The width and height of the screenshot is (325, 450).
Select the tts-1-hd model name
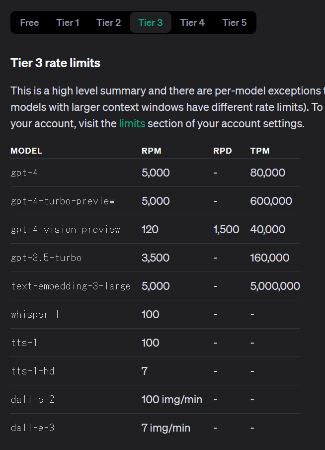pyautogui.click(x=33, y=371)
